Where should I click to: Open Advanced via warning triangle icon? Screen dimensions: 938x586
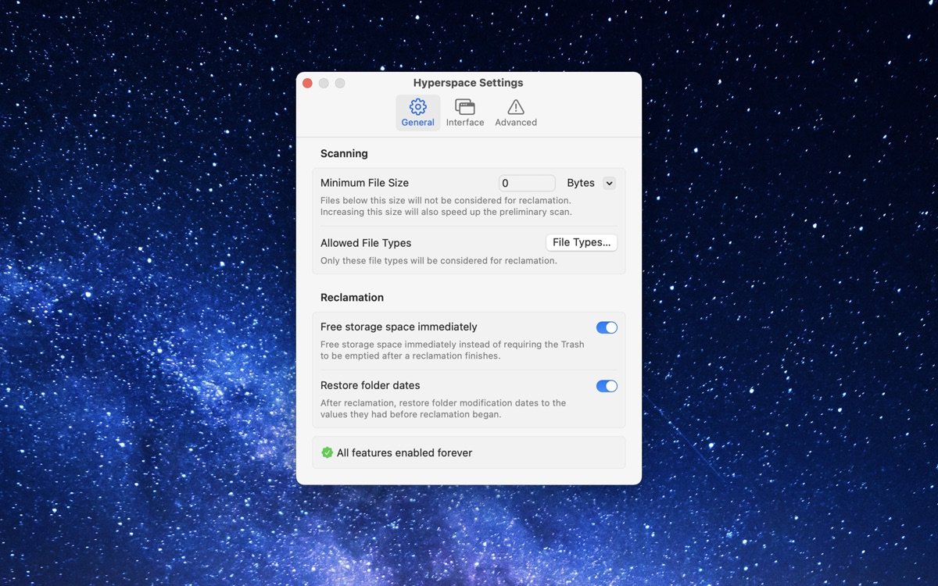tap(515, 107)
